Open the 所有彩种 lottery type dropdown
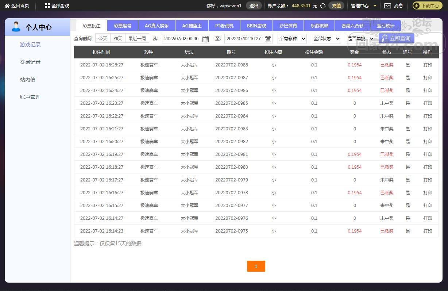448x291 pixels. [x=292, y=39]
